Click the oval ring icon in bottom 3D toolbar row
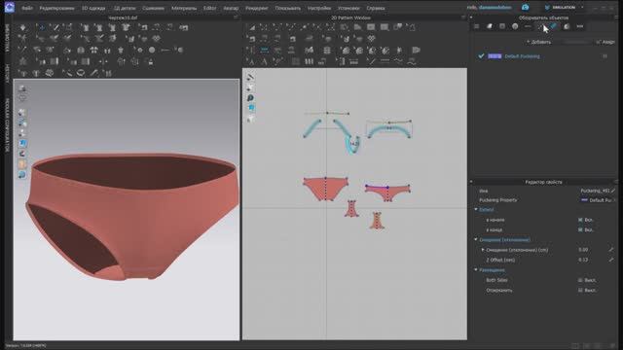This screenshot has height=350, width=623. (x=81, y=73)
